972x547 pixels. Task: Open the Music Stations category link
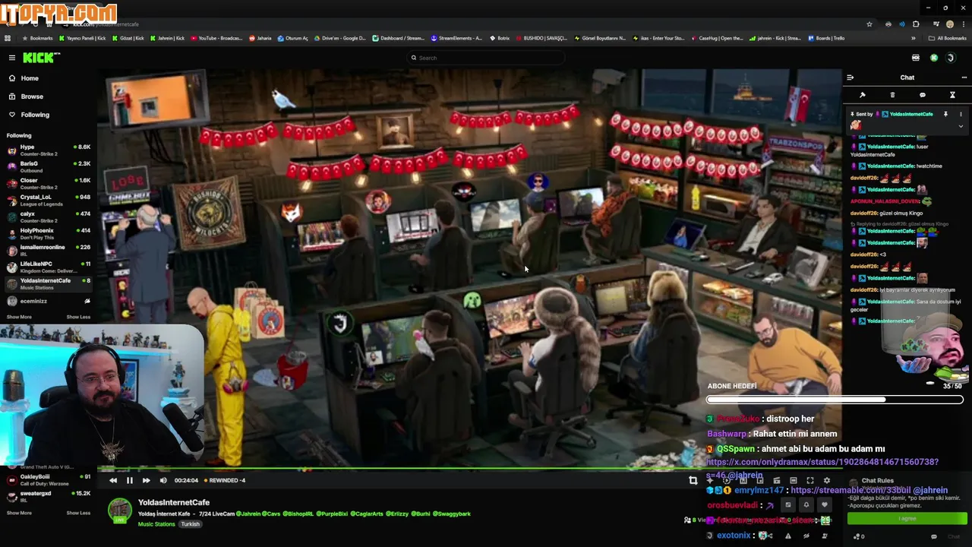156,524
